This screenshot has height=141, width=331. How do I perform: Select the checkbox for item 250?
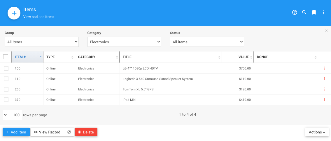pyautogui.click(x=6, y=89)
